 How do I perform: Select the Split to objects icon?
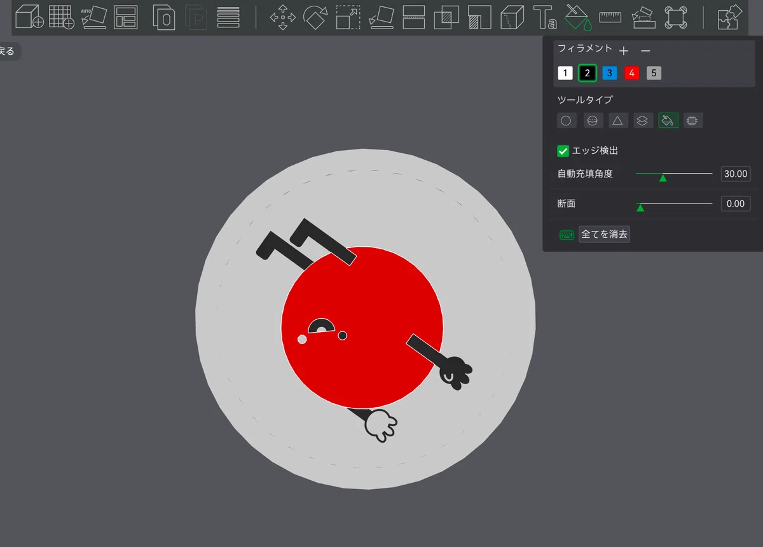(x=164, y=17)
